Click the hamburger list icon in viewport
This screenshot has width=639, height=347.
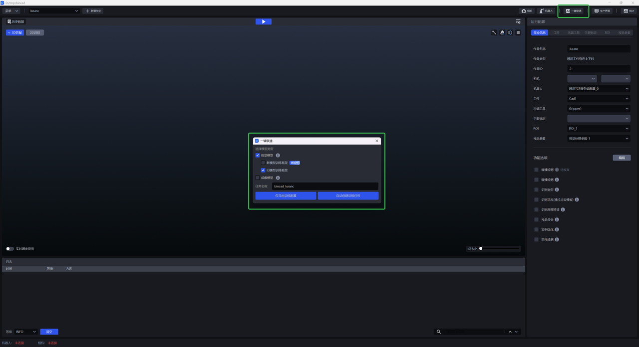(x=518, y=33)
